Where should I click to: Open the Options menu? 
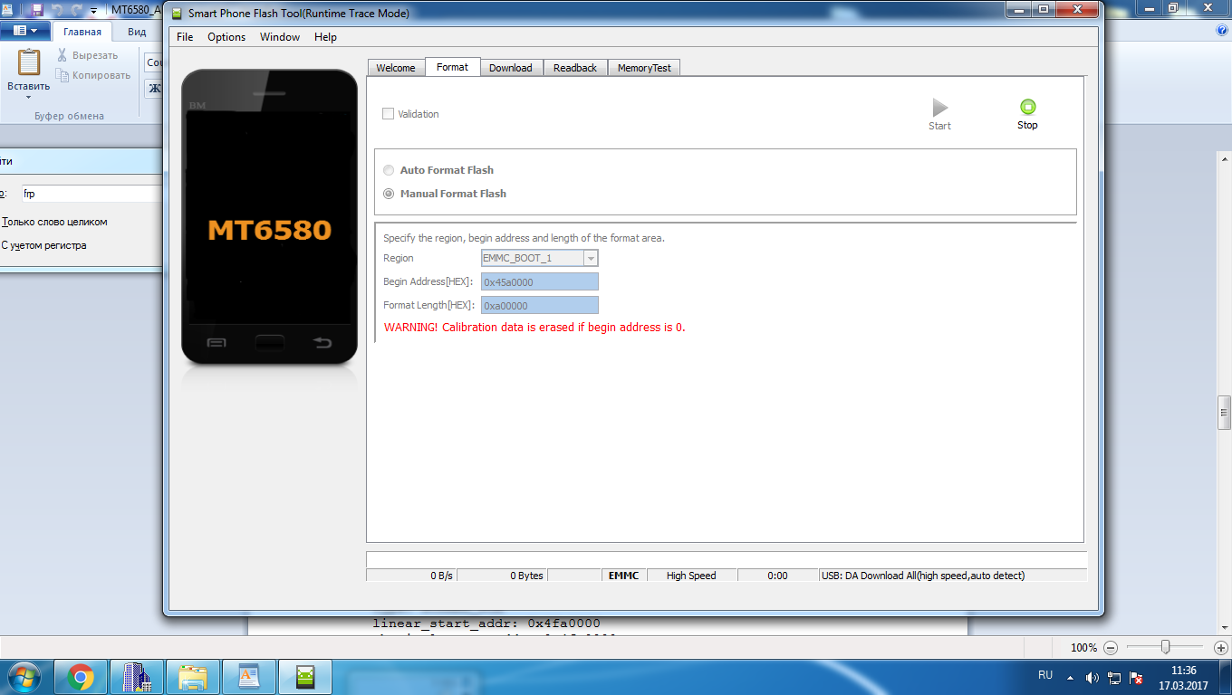click(226, 37)
